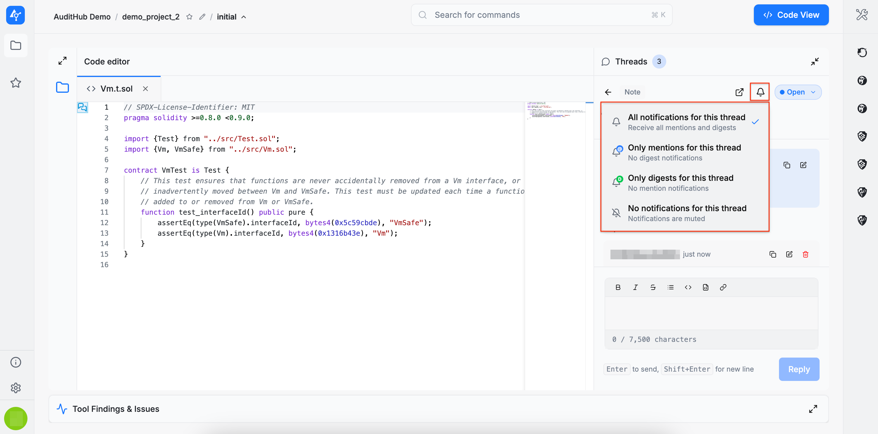878x434 pixels.
Task: Insert a link with the link icon
Action: (723, 287)
